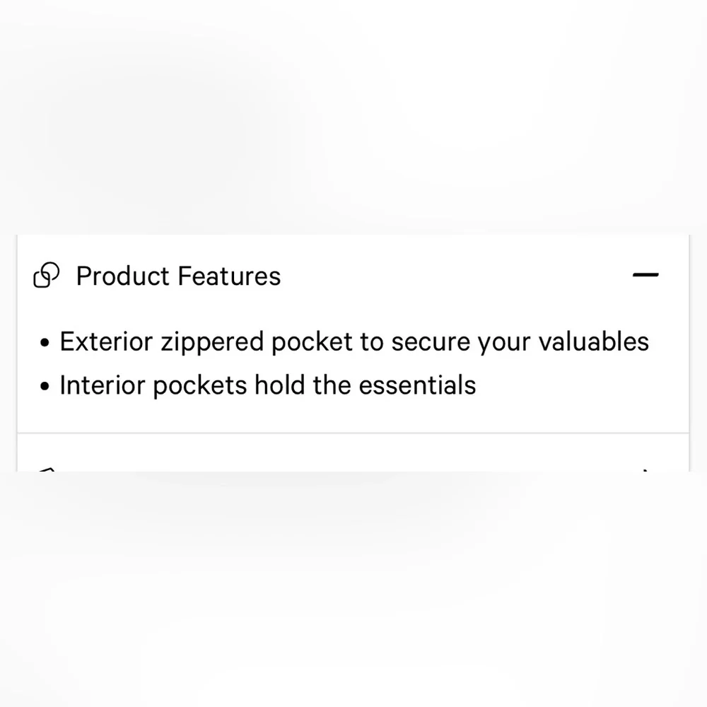This screenshot has height=707, width=707.
Task: Click the Product Features overlapping shapes icon
Action: [x=47, y=276]
